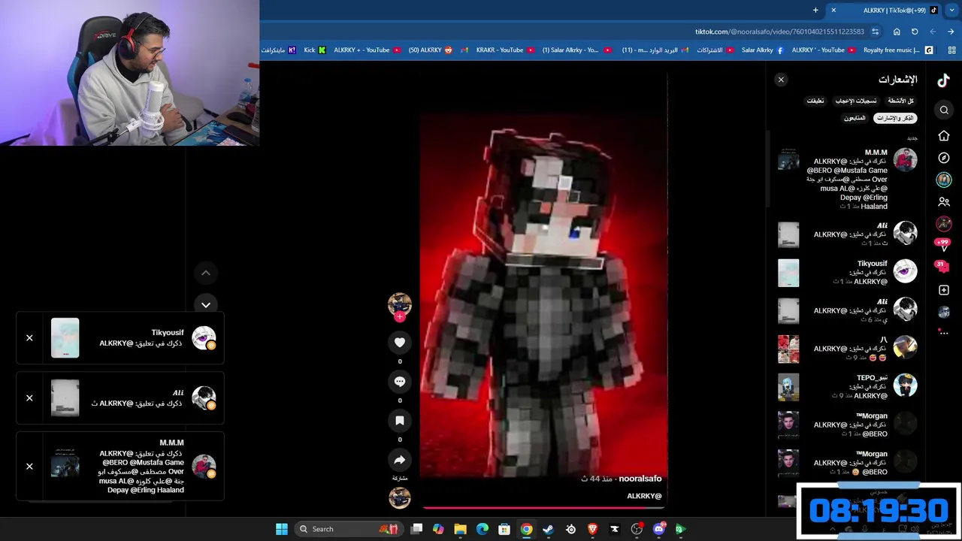Open the tab search dropdown
962x541 pixels.
point(952,10)
